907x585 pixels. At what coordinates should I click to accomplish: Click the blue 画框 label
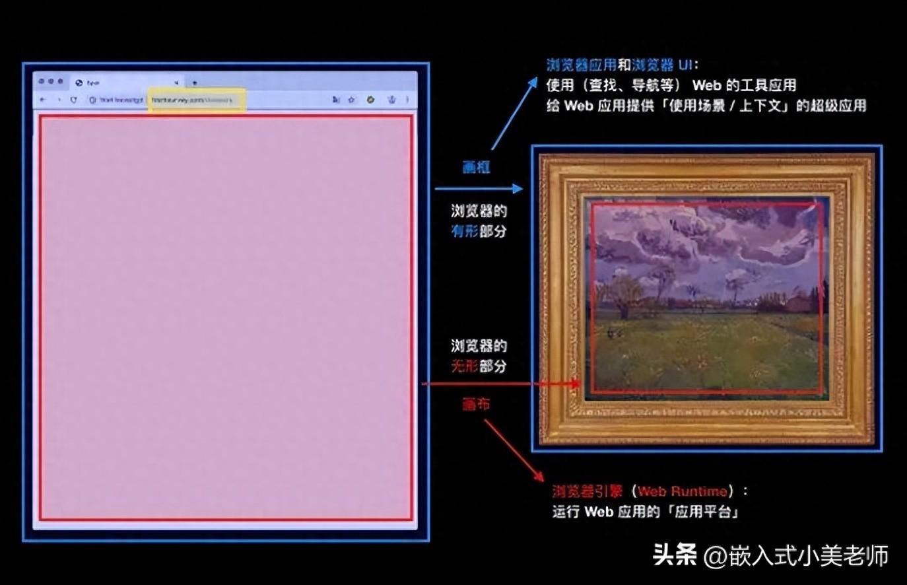click(x=476, y=168)
